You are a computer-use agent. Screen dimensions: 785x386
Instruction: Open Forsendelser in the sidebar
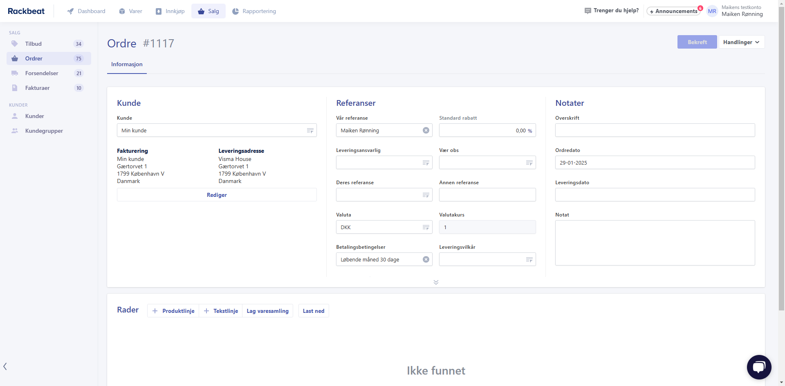click(x=42, y=73)
